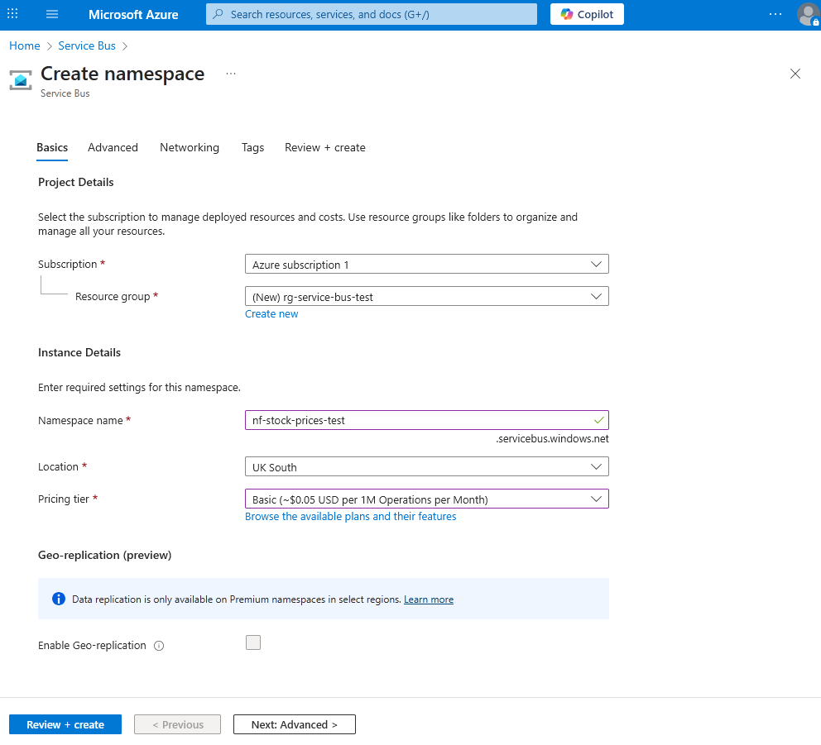Close the Create namespace blade
The width and height of the screenshot is (821, 745).
pos(795,74)
